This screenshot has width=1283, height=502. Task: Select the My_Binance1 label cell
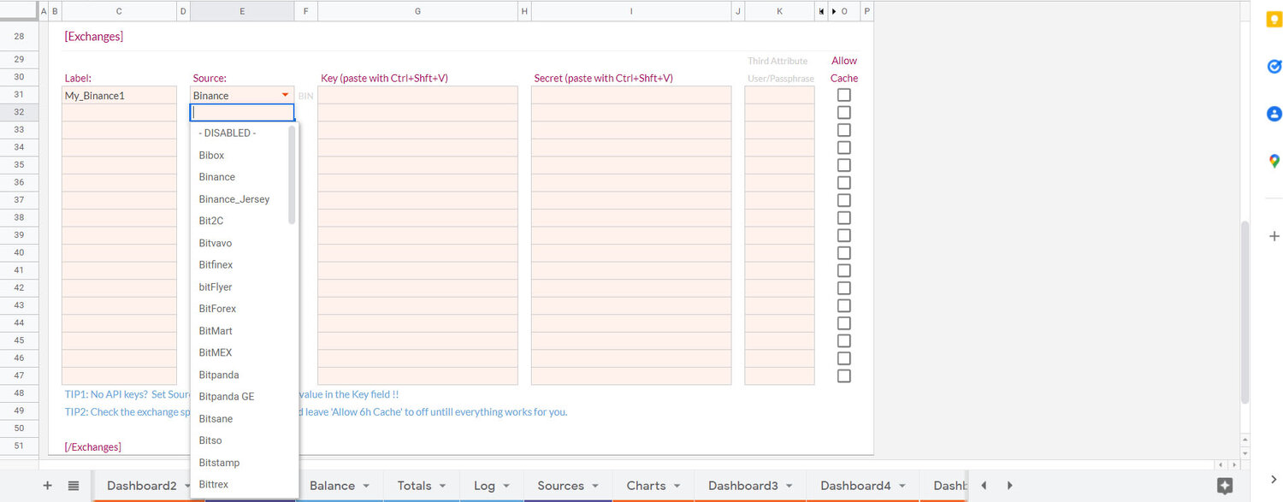pos(119,95)
